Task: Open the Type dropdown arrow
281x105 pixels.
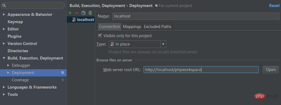Action: 163,44
